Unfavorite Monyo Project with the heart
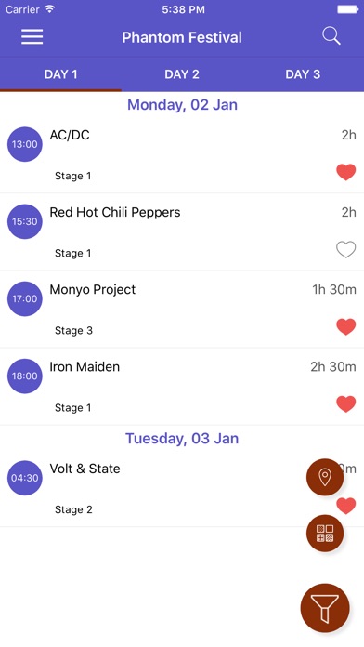This screenshot has height=647, width=364. [x=345, y=327]
